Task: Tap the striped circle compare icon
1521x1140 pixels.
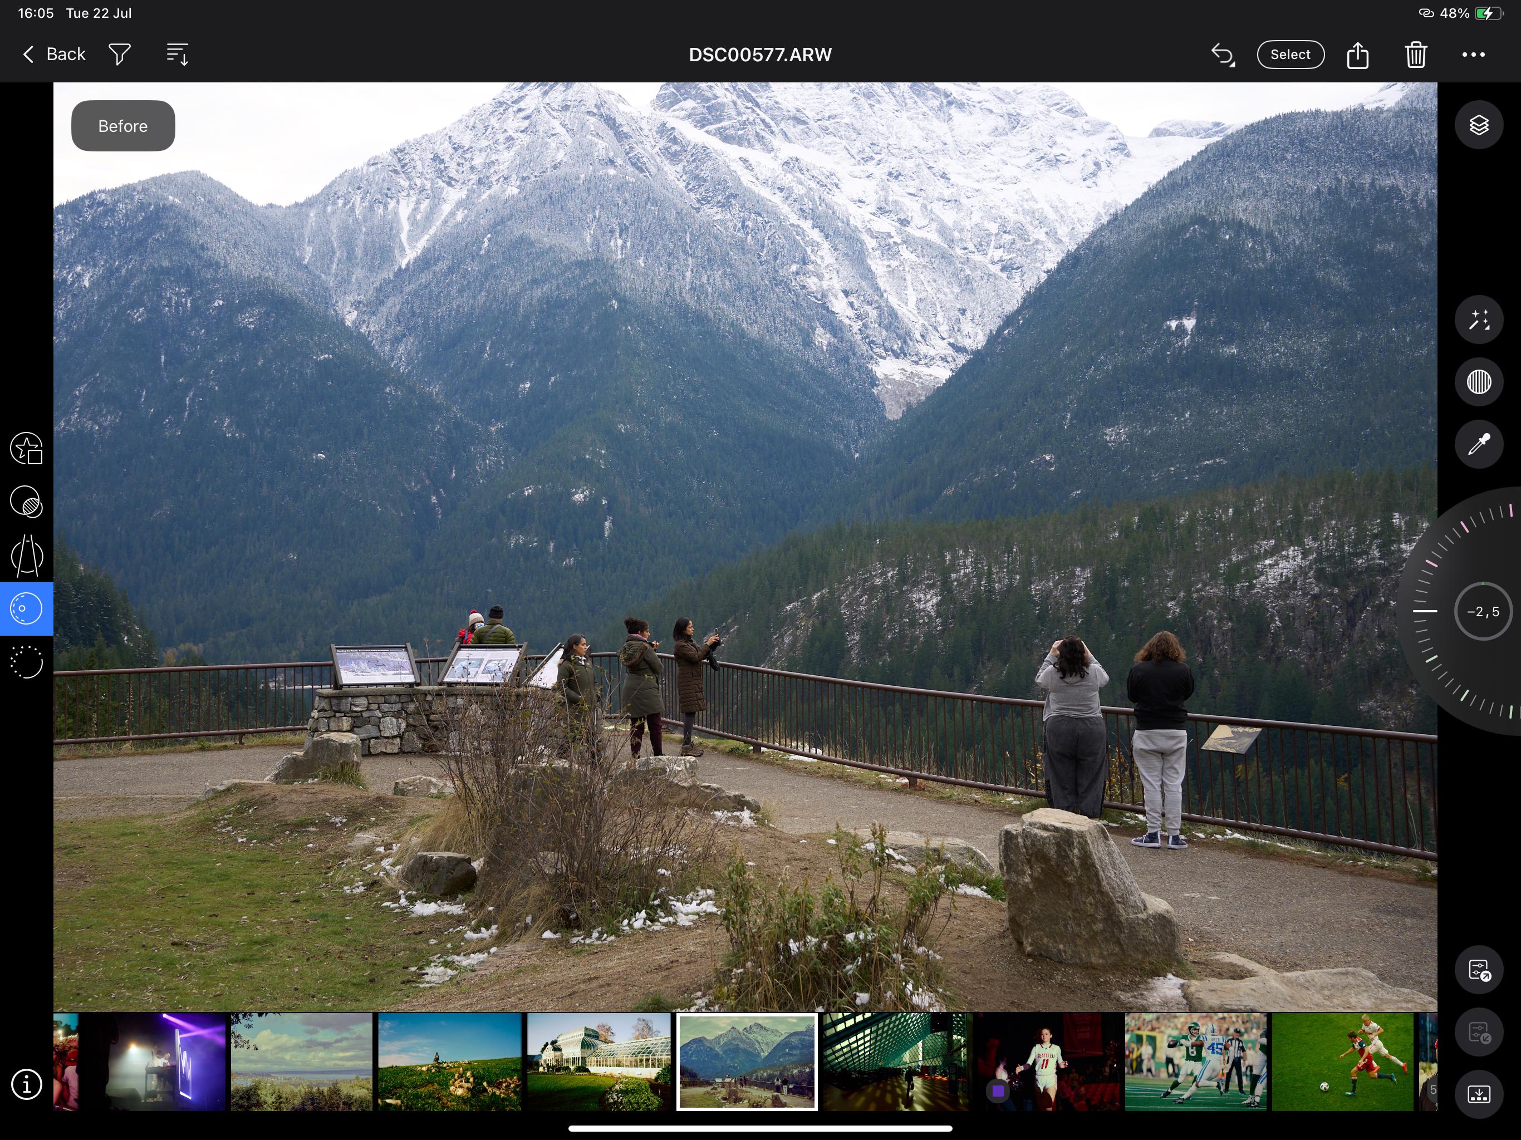Action: pos(1478,382)
